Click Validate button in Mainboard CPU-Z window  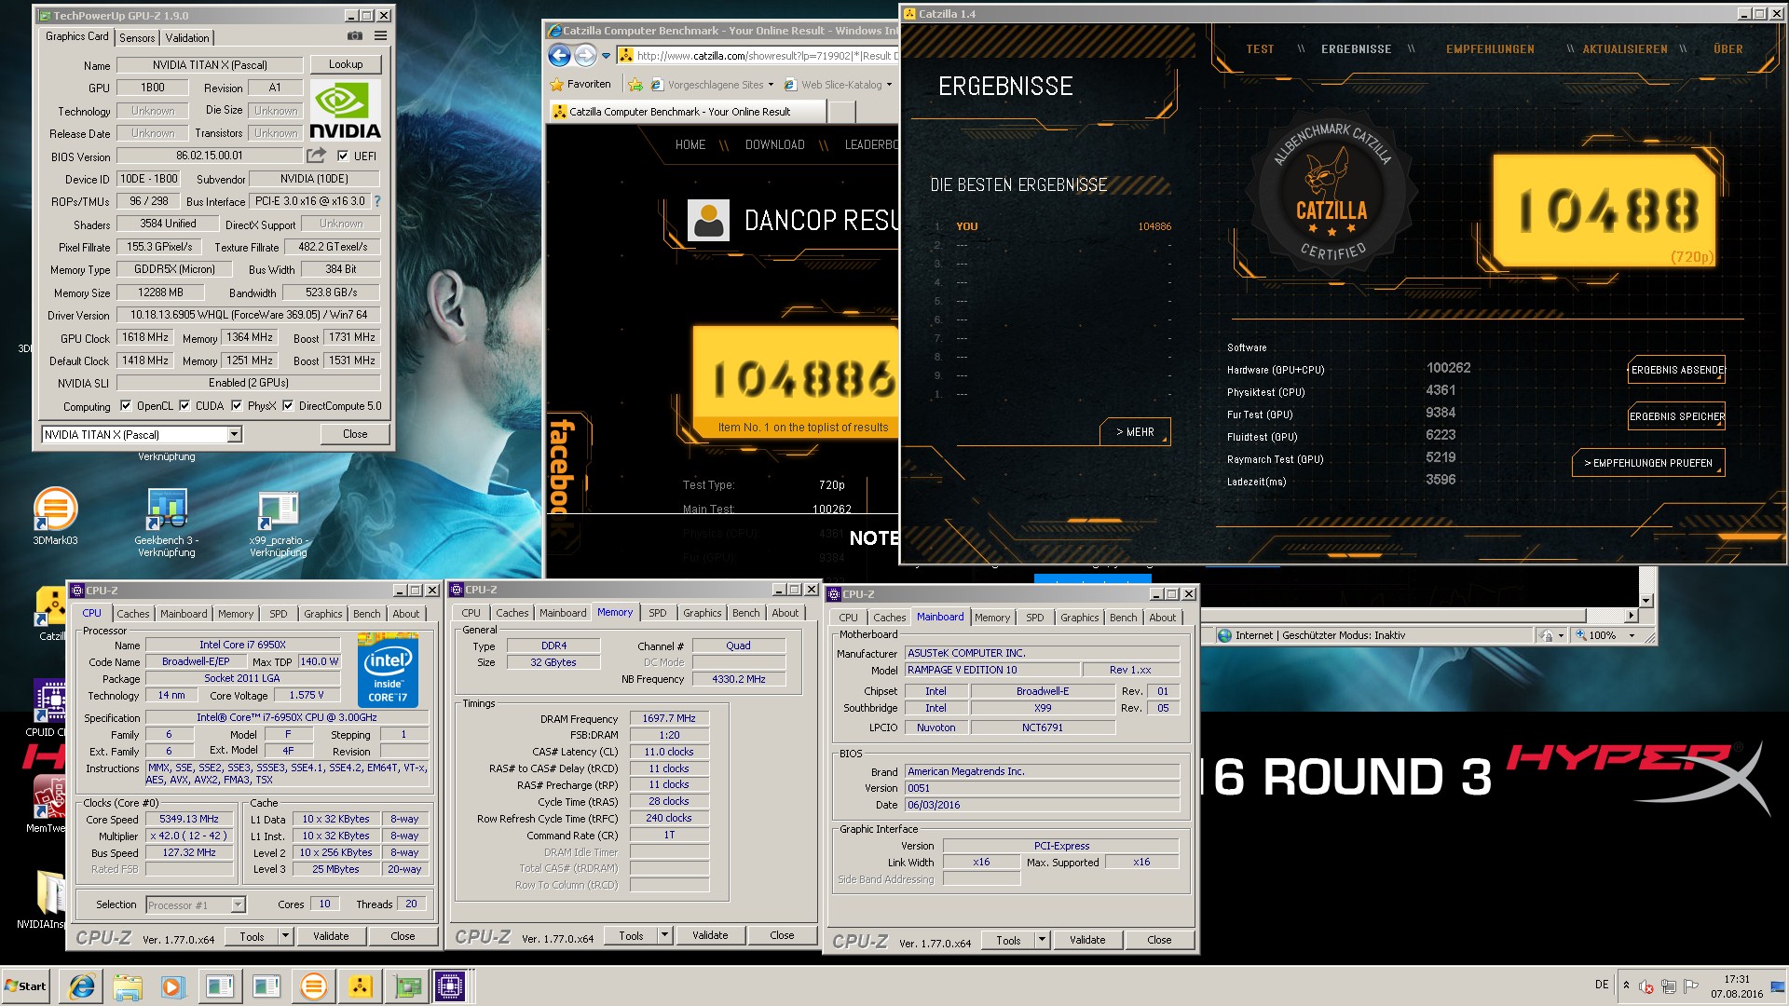point(1087,940)
